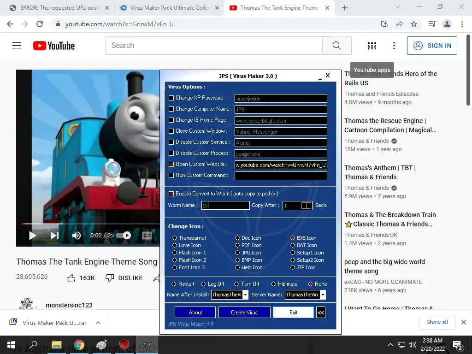Click the YouTube search field

coord(214,46)
